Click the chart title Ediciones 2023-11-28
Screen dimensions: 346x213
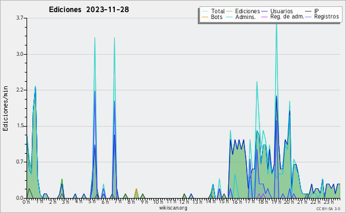pyautogui.click(x=89, y=10)
